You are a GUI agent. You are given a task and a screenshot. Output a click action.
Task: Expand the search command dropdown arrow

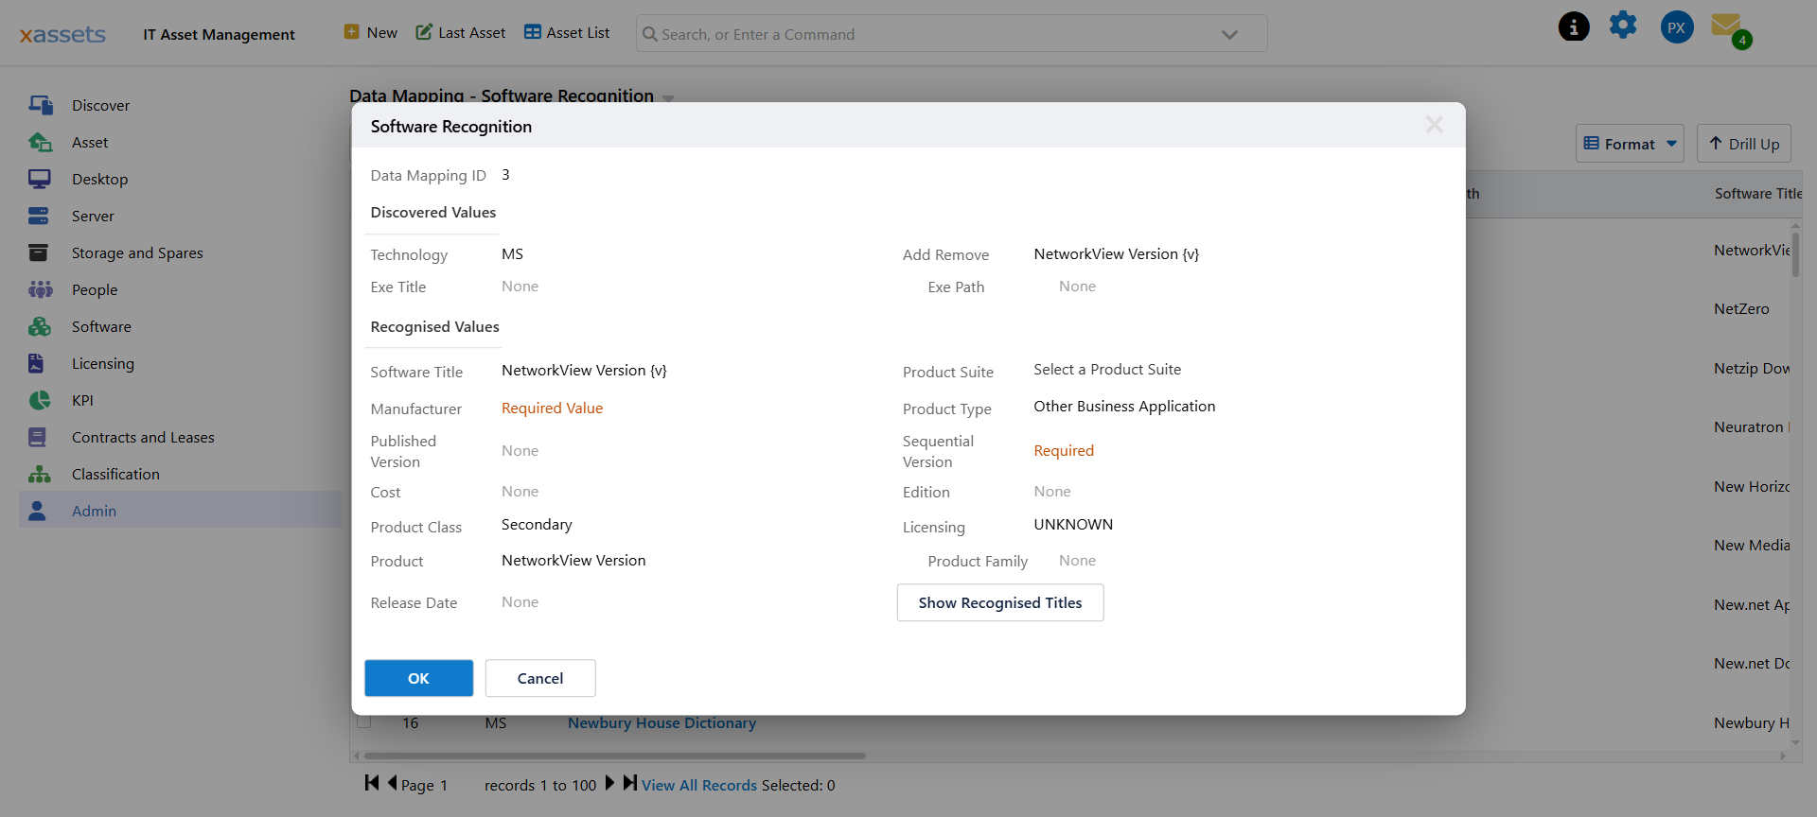[x=1229, y=34]
